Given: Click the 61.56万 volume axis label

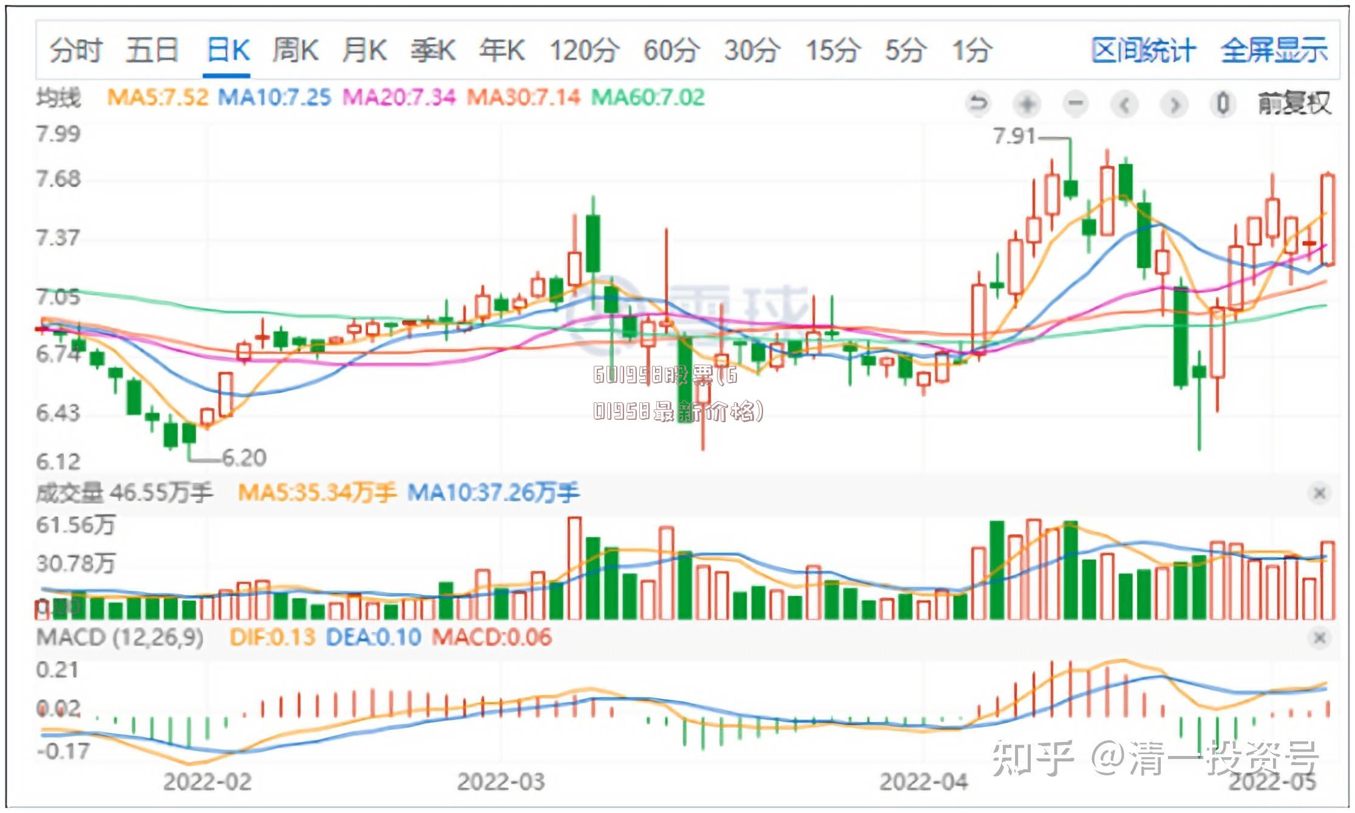Looking at the screenshot, I should (76, 525).
